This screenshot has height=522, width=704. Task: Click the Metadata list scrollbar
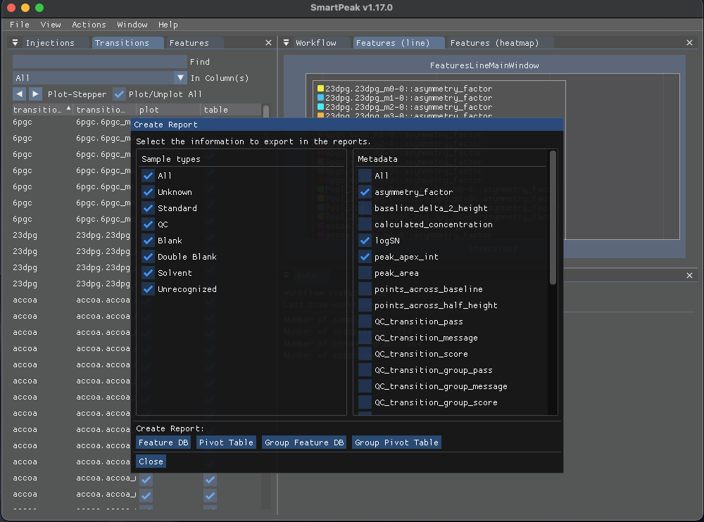point(553,217)
